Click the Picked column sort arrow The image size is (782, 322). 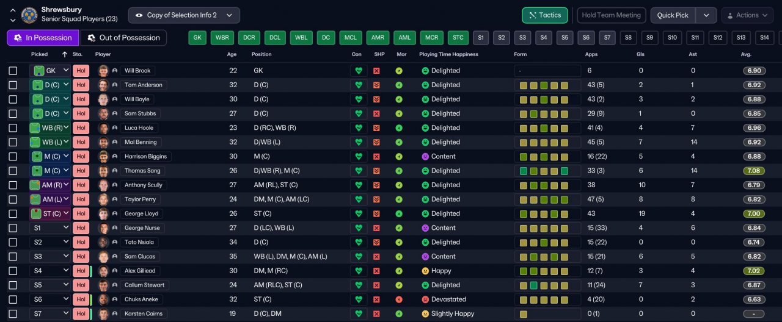point(65,54)
